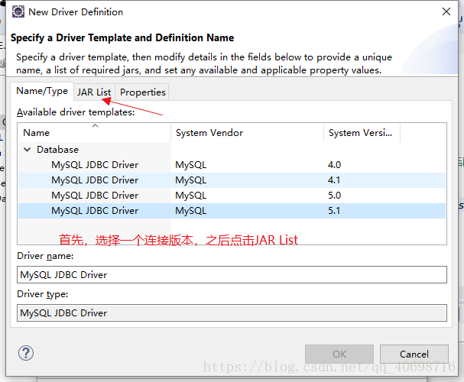Click the version 5.0 cell
The image size is (464, 382).
[334, 196]
